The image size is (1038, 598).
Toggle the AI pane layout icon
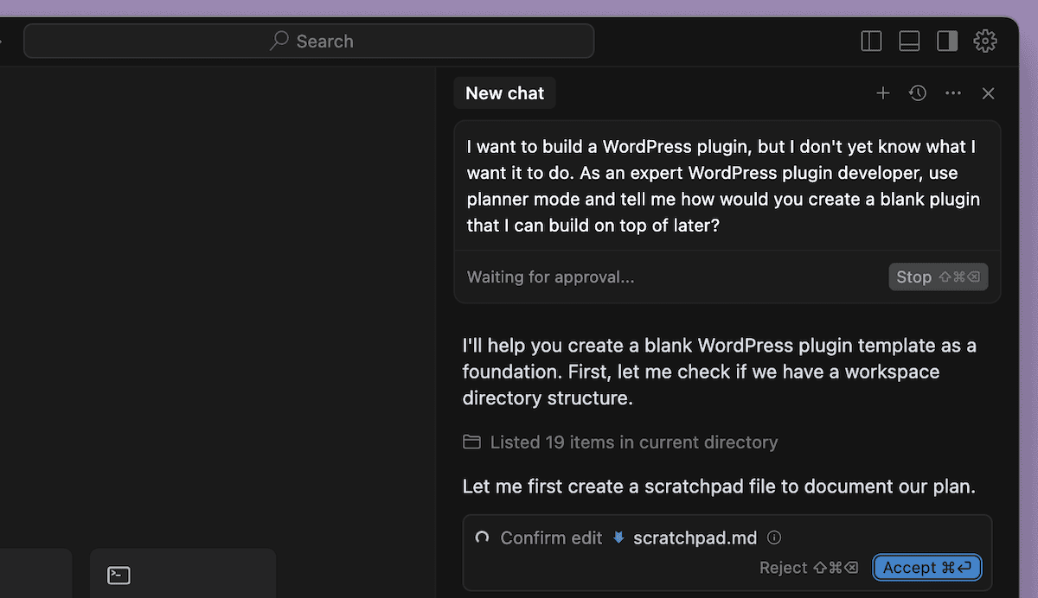pos(947,41)
